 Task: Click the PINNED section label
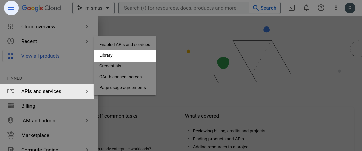coord(14,78)
